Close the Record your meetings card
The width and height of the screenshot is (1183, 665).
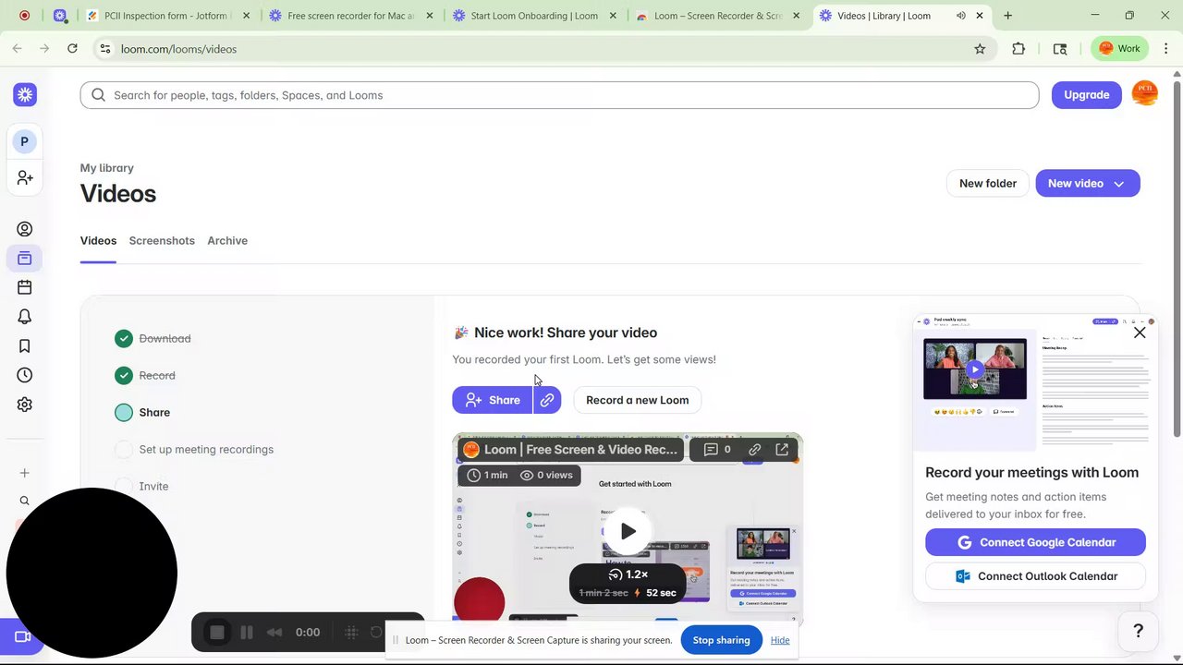click(1140, 332)
